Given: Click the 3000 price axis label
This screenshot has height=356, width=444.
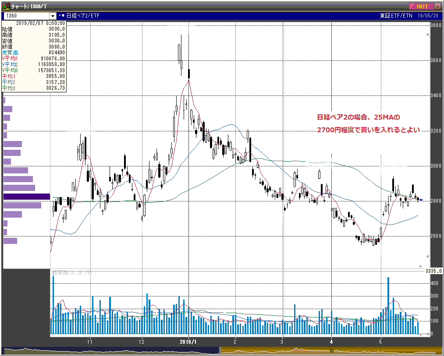Looking at the screenshot, I should pyautogui.click(x=436, y=166).
